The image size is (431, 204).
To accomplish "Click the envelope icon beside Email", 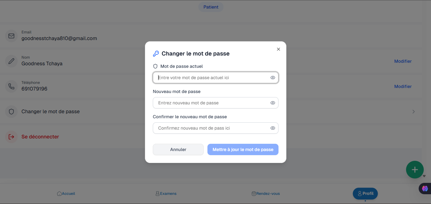I will point(11,36).
